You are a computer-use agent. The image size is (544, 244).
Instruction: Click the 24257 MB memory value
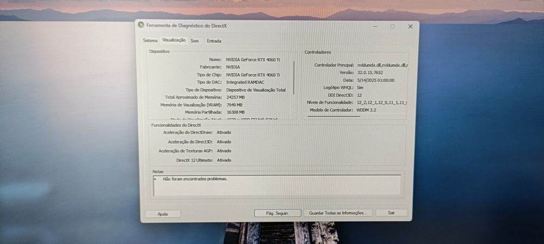(x=236, y=98)
